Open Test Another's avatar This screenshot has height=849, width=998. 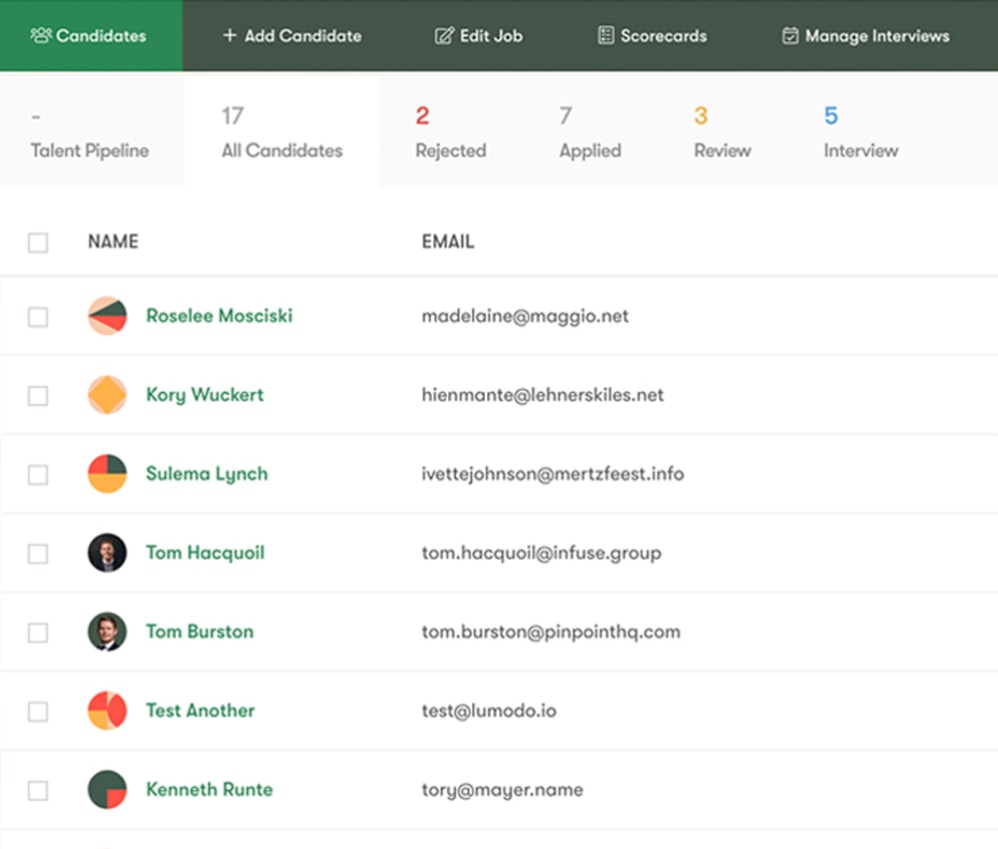coord(107,710)
